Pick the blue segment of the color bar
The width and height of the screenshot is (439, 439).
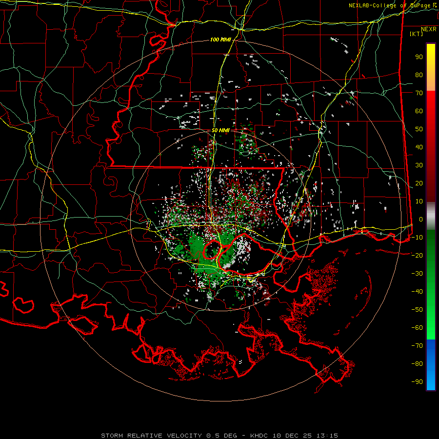click(x=431, y=365)
